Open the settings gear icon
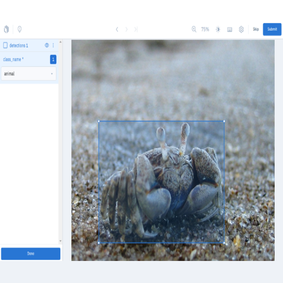Image resolution: width=283 pixels, height=283 pixels. tap(241, 29)
